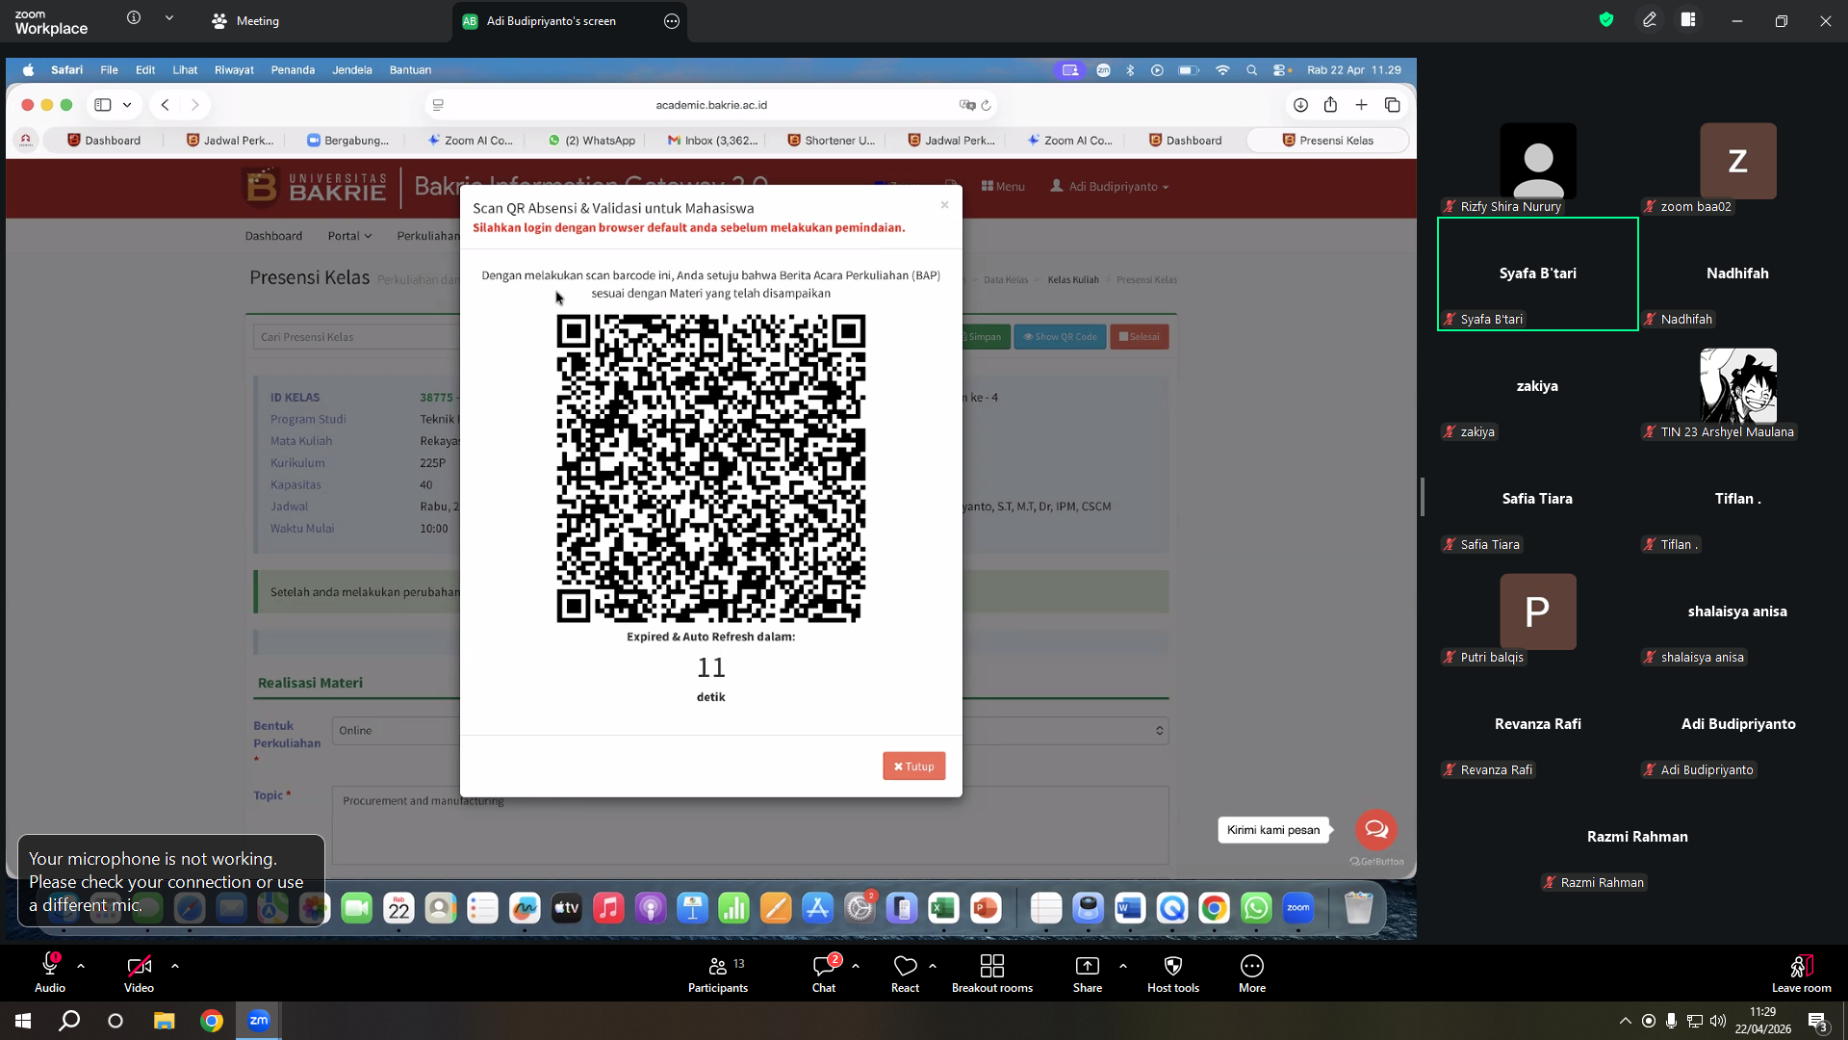Open the Zoom Chat panel
The height and width of the screenshot is (1040, 1848).
[x=824, y=973]
